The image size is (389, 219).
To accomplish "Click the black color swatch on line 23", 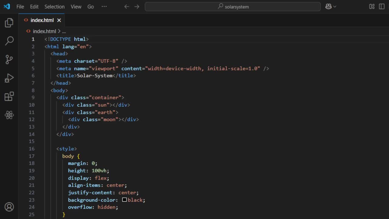I will click(124, 200).
